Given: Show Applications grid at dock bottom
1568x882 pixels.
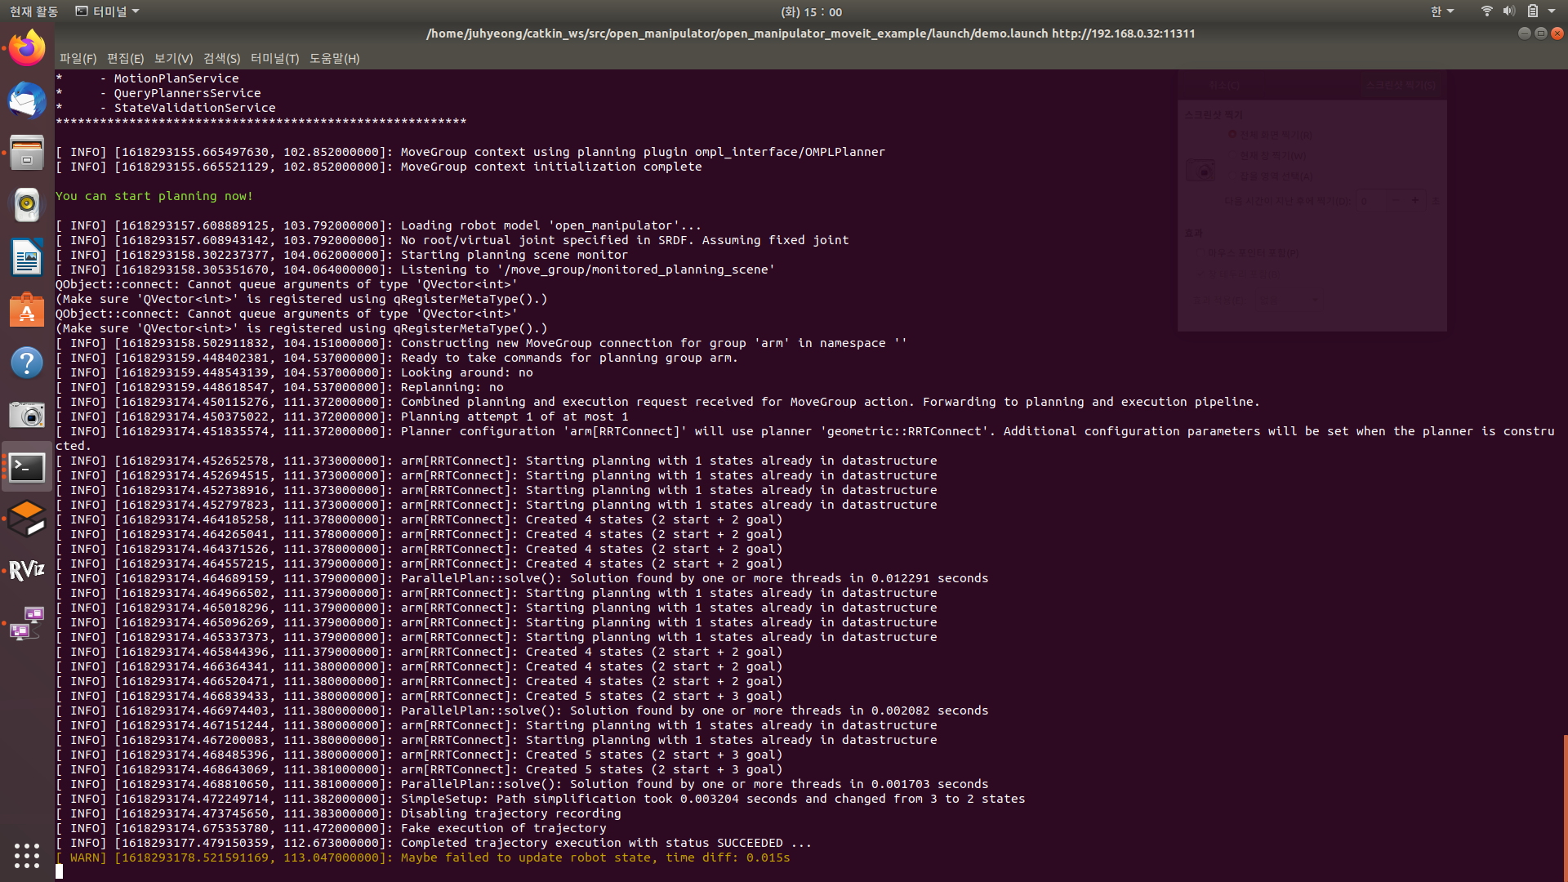Looking at the screenshot, I should (27, 855).
